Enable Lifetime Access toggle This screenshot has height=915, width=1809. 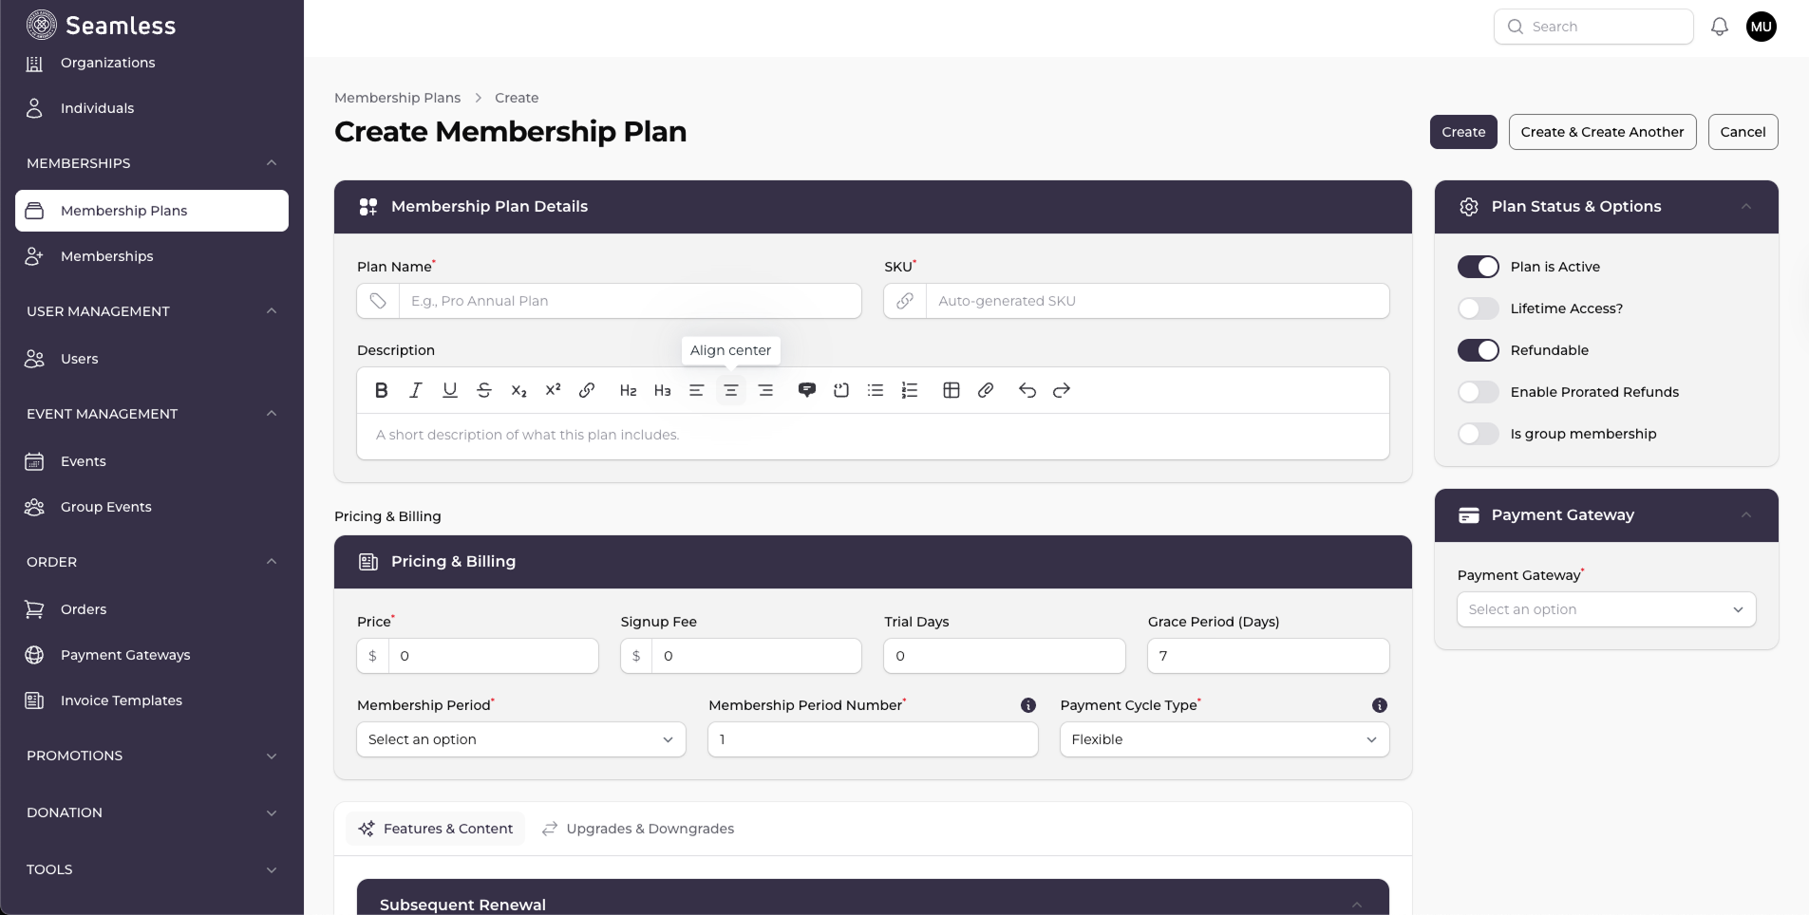1478,308
